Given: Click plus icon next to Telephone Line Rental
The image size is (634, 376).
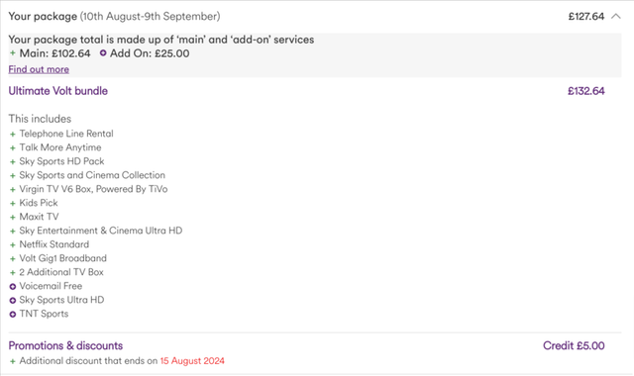Looking at the screenshot, I should click(x=13, y=135).
